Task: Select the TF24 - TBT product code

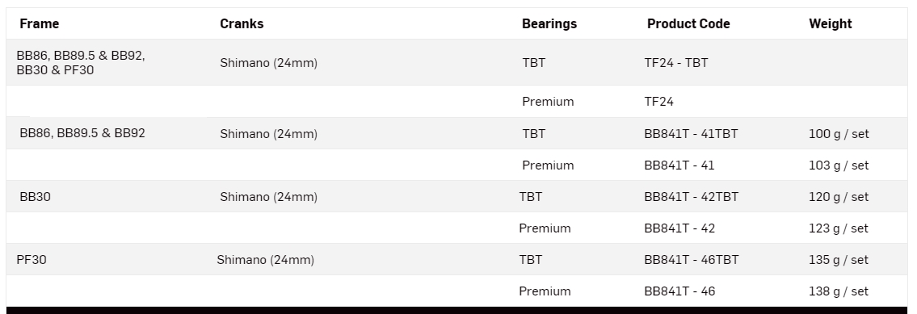Action: [x=675, y=63]
